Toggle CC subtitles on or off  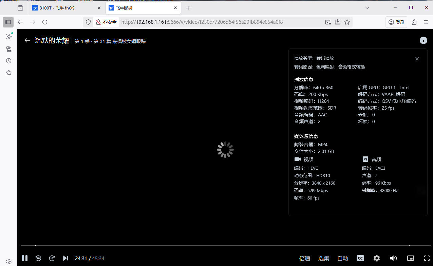pyautogui.click(x=360, y=258)
